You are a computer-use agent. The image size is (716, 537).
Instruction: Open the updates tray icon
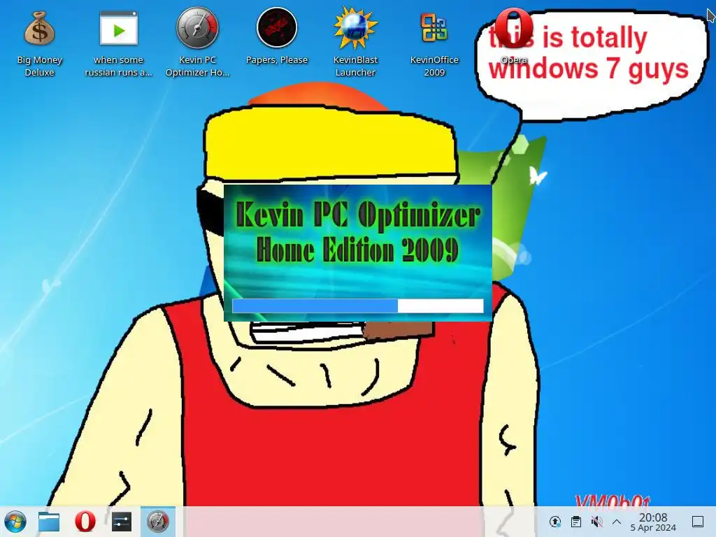pos(554,522)
